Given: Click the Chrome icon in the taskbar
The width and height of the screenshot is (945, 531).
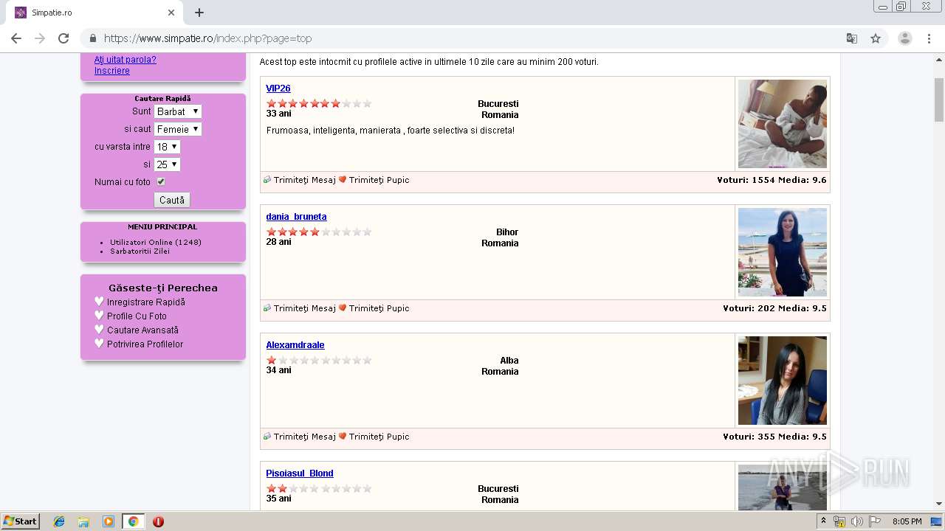Looking at the screenshot, I should [x=133, y=521].
